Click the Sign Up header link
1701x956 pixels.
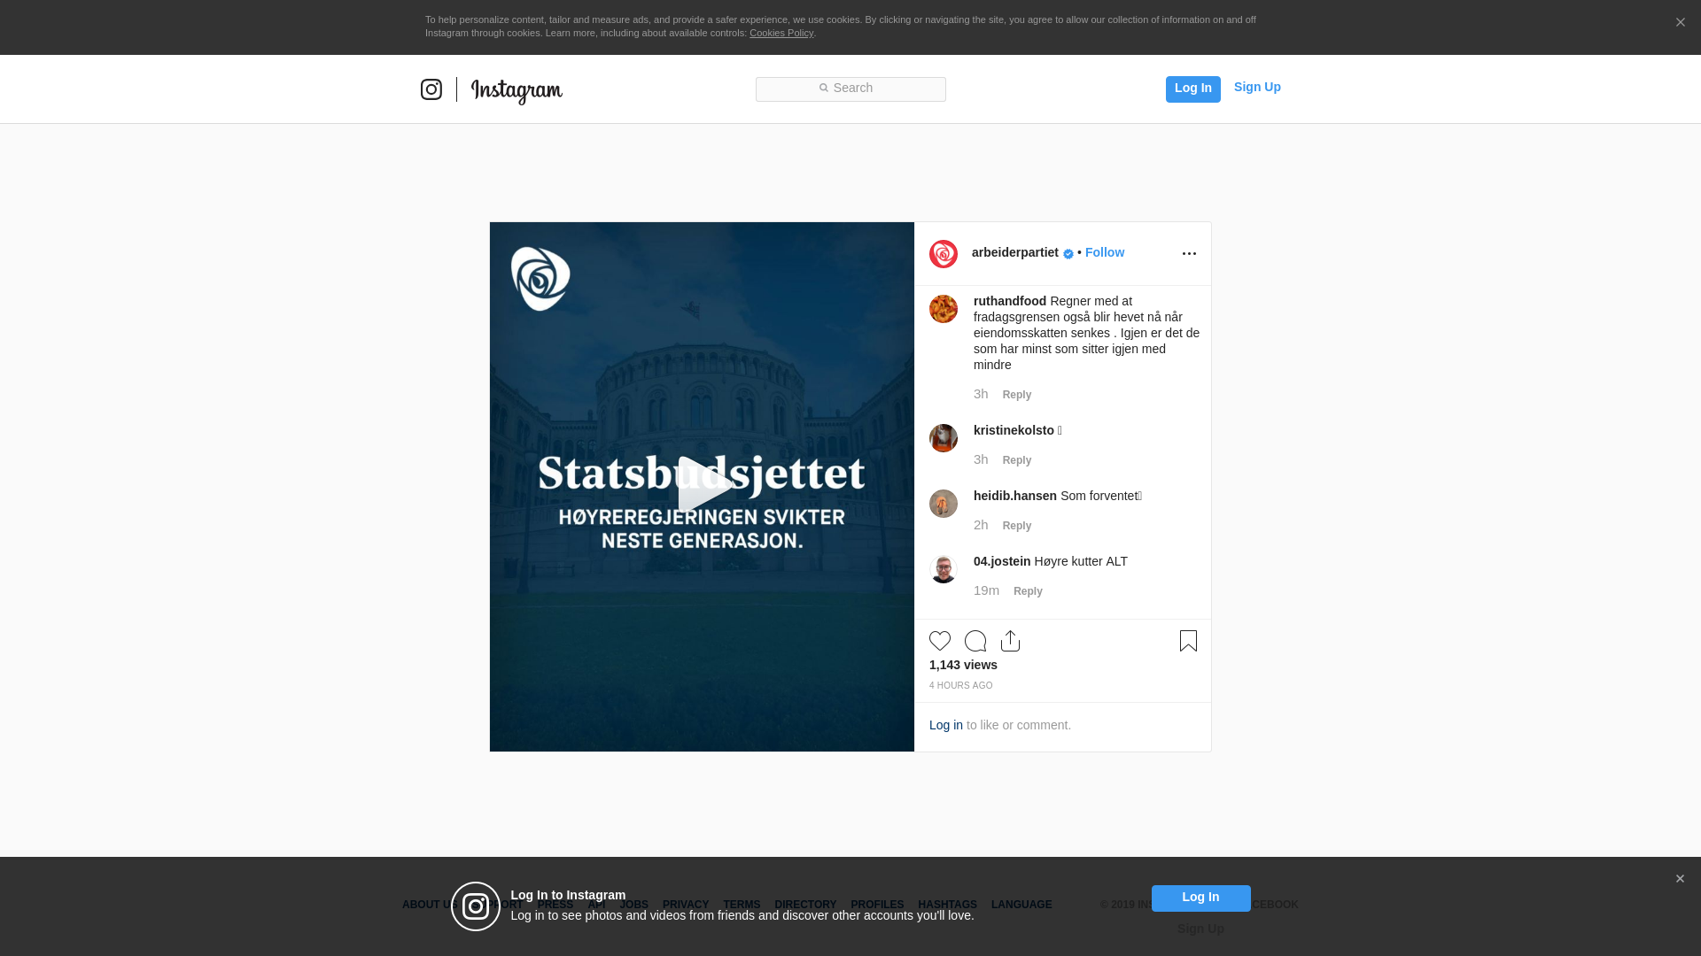point(1257,87)
